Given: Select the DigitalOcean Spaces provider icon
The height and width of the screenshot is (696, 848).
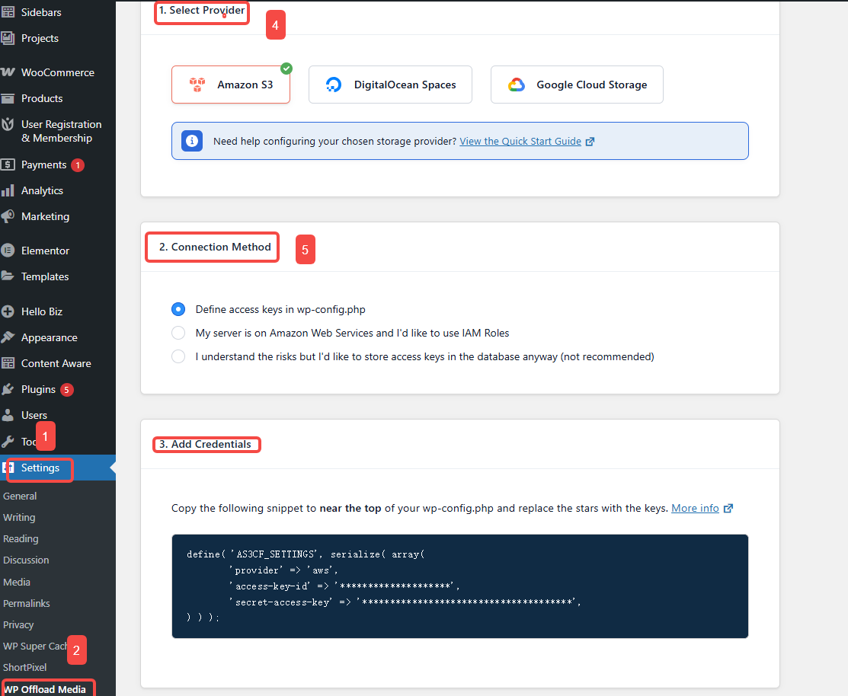Looking at the screenshot, I should click(333, 84).
